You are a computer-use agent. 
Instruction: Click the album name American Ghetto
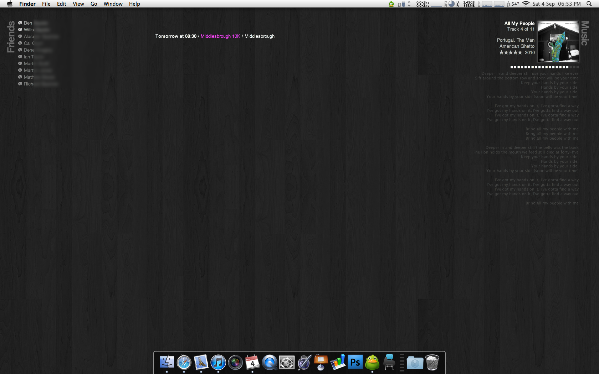(x=517, y=46)
